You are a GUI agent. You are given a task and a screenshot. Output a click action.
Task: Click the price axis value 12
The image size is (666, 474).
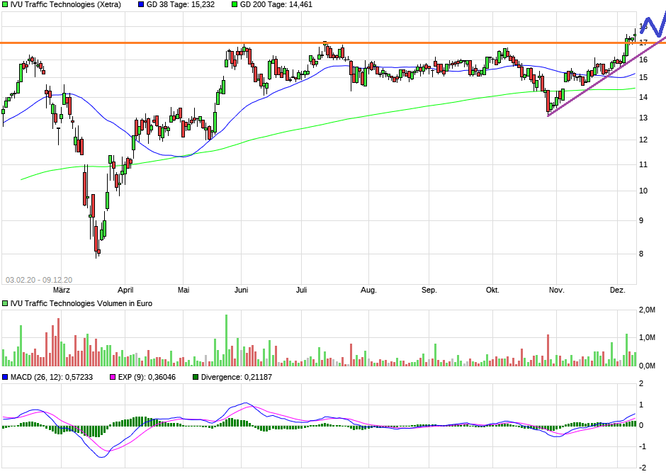(x=643, y=140)
